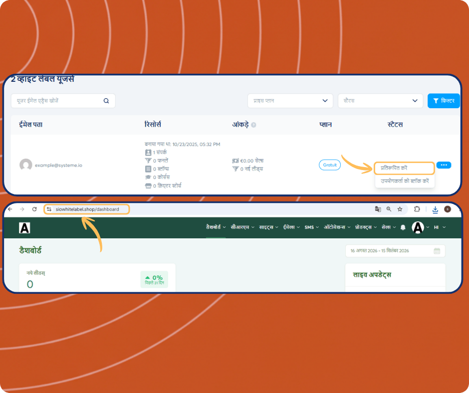469x393 pixels.
Task: Open the browser extensions puzzle icon
Action: (x=417, y=209)
